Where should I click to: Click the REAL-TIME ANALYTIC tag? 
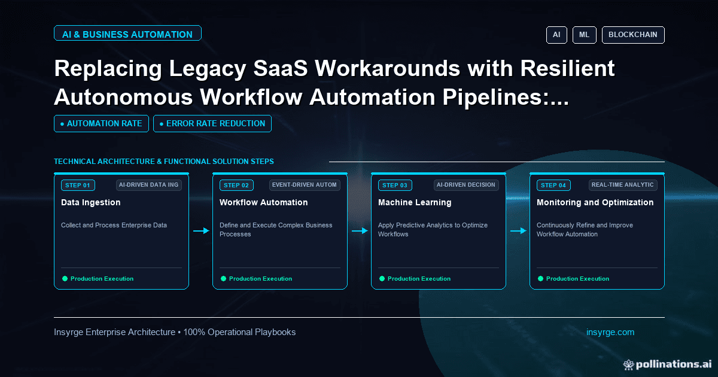623,185
